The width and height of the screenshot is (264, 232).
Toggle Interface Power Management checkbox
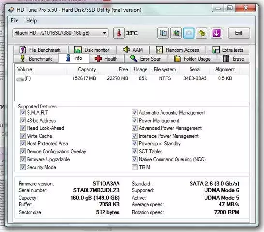[135, 136]
